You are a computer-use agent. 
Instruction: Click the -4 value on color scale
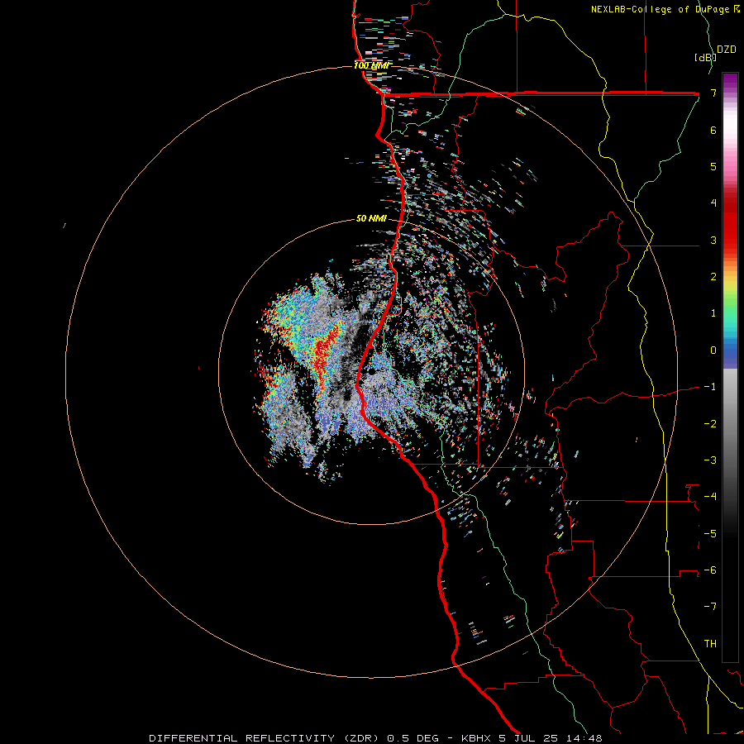[x=710, y=497]
